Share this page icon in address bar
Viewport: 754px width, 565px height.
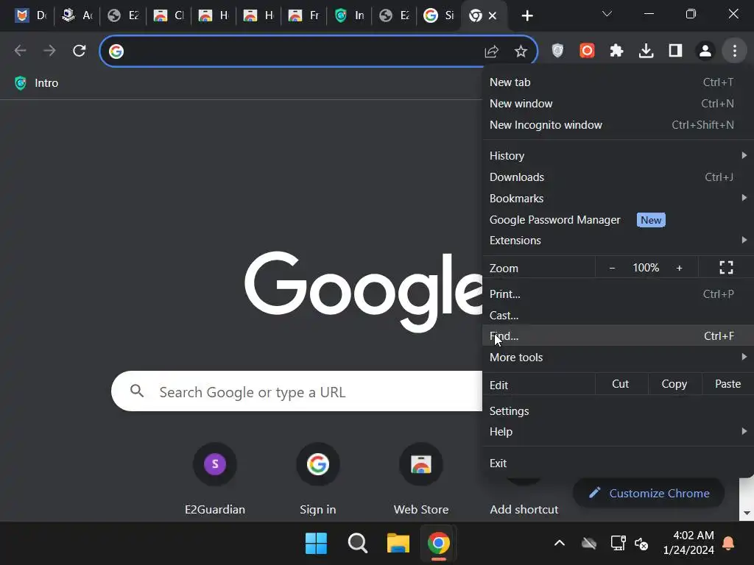(491, 51)
